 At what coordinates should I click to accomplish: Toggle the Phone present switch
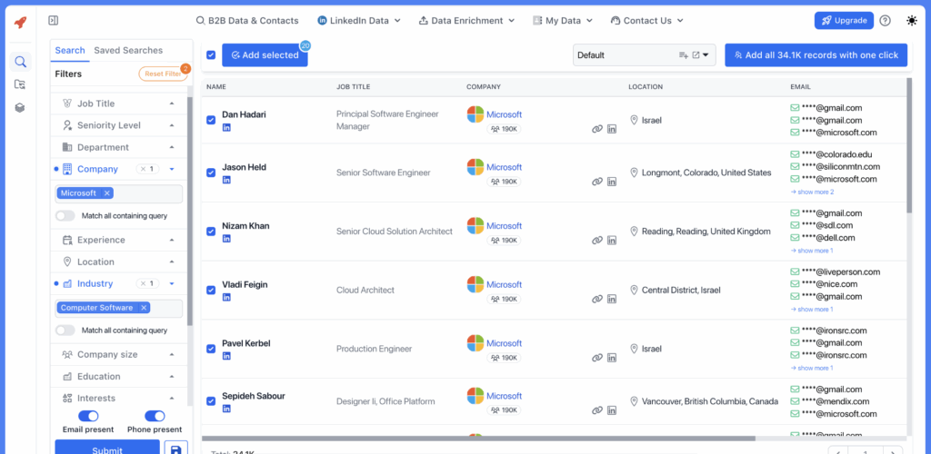point(155,416)
